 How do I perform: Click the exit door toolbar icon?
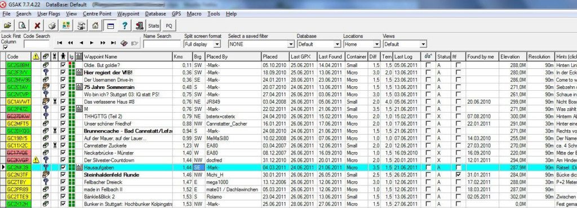coord(139,26)
